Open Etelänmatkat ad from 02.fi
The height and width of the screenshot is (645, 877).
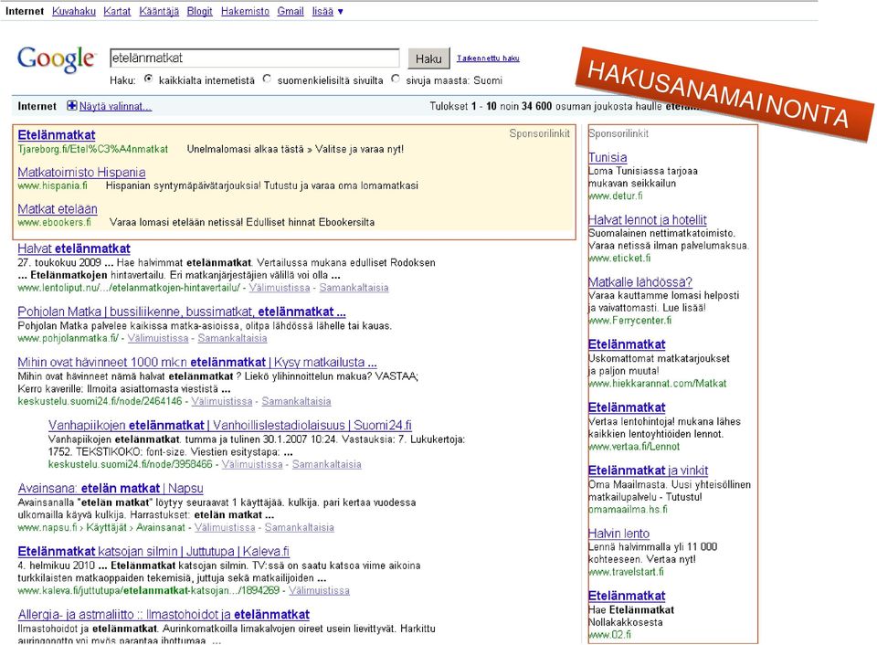[627, 596]
